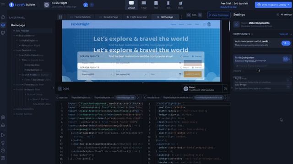Click the calendar icon in the lower Date field

[x=180, y=74]
